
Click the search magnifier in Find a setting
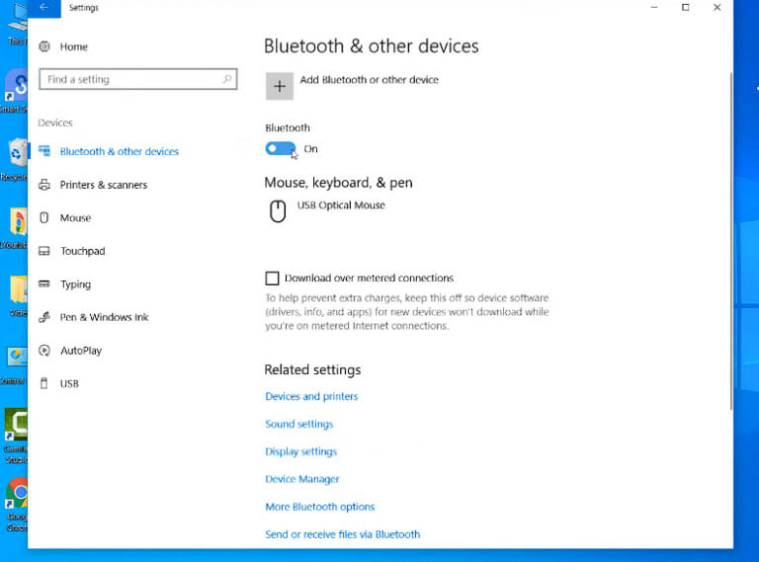[227, 79]
